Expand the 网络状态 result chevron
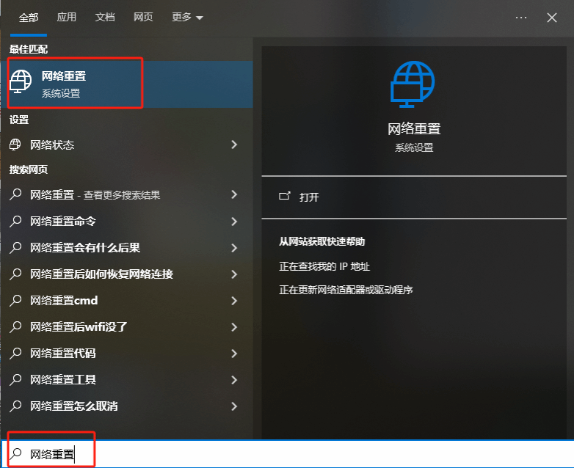Viewport: 574px width, 468px height. tap(234, 145)
